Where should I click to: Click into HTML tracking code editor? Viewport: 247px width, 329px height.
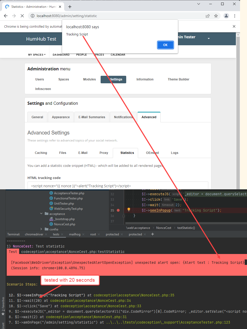pyautogui.click(x=118, y=186)
